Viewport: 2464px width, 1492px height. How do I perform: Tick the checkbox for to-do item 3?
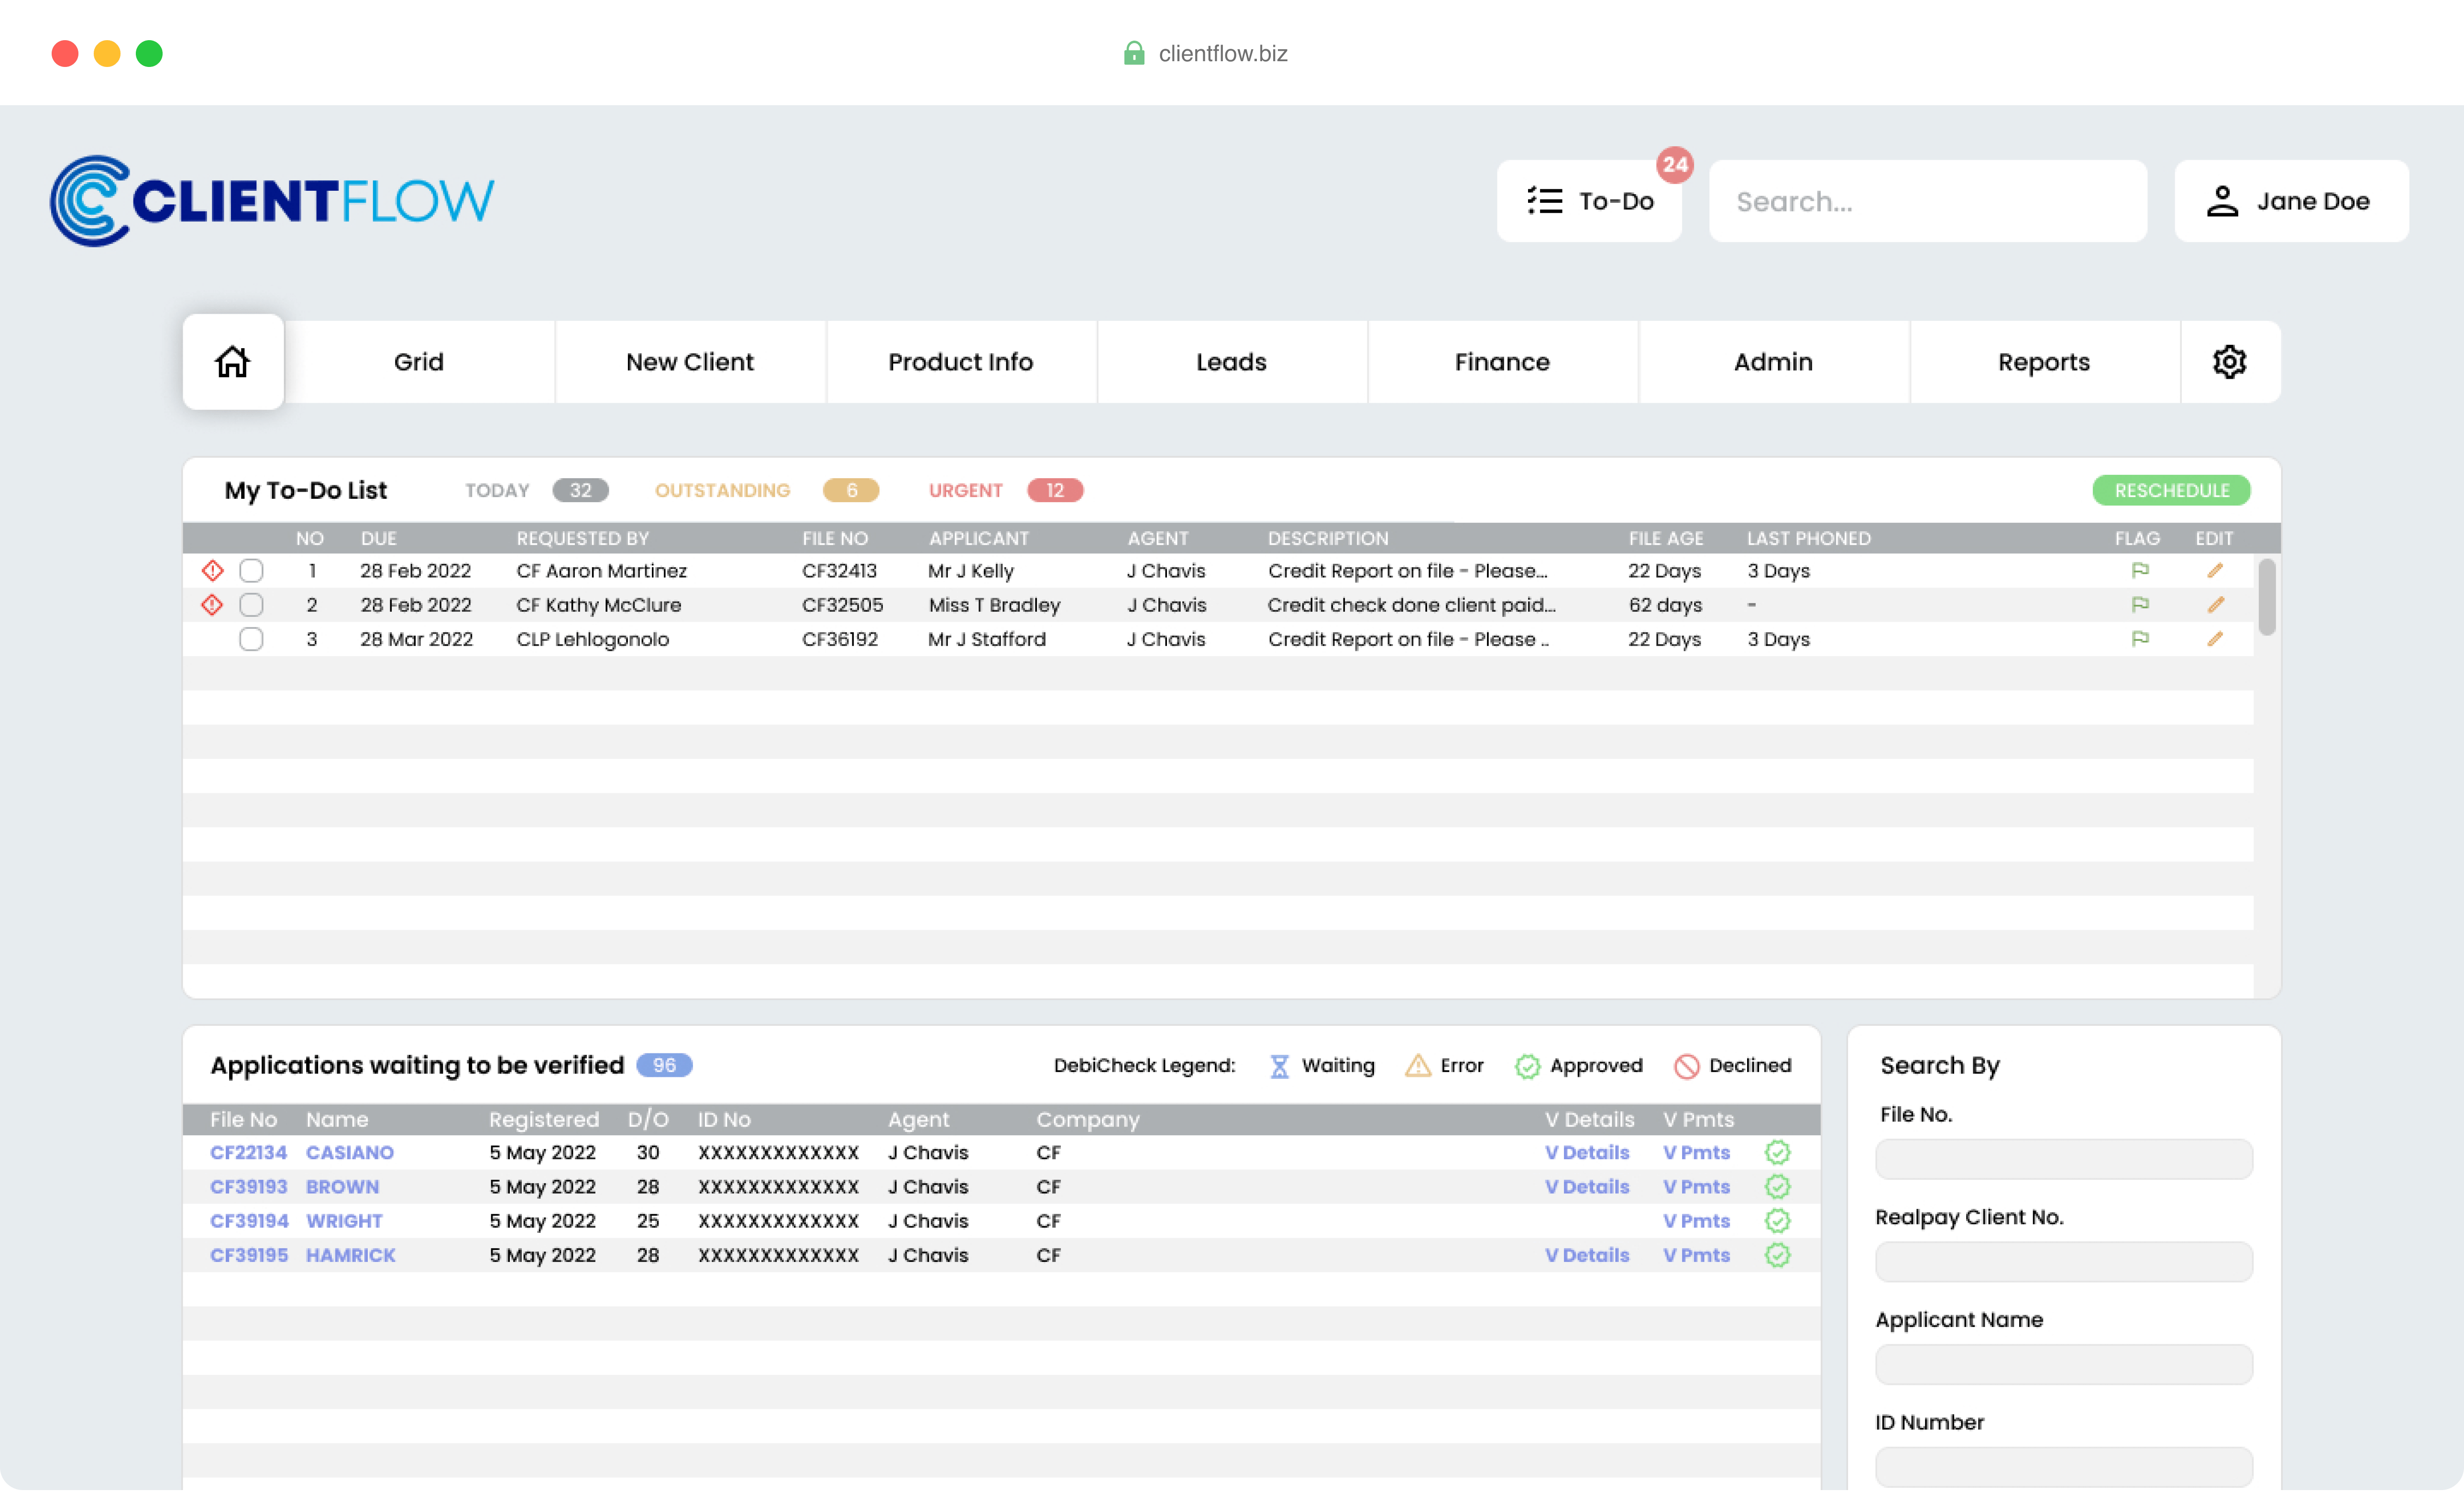coord(251,638)
